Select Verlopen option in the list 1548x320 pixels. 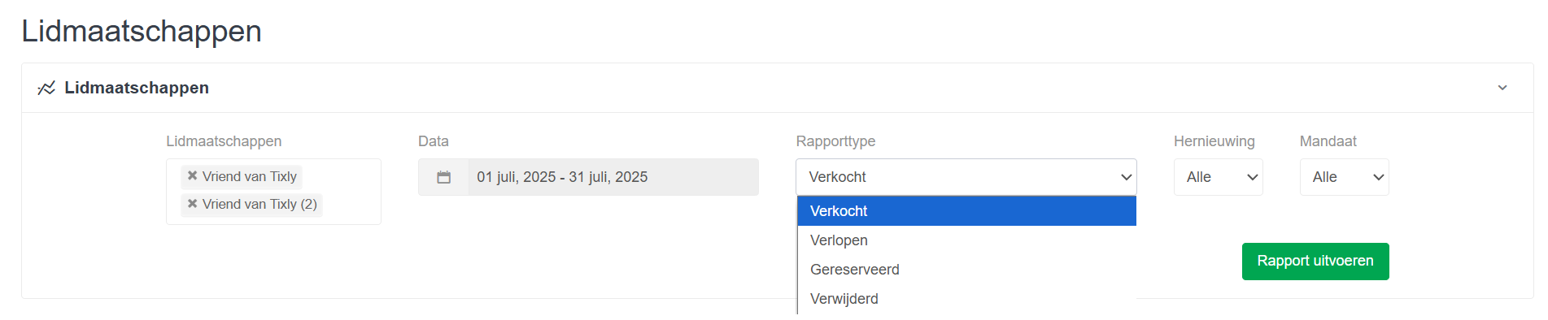click(x=966, y=240)
